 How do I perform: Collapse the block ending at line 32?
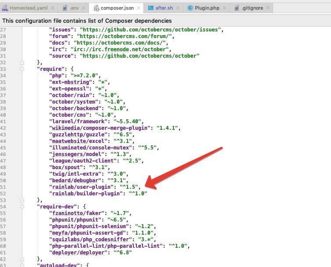coord(22,62)
